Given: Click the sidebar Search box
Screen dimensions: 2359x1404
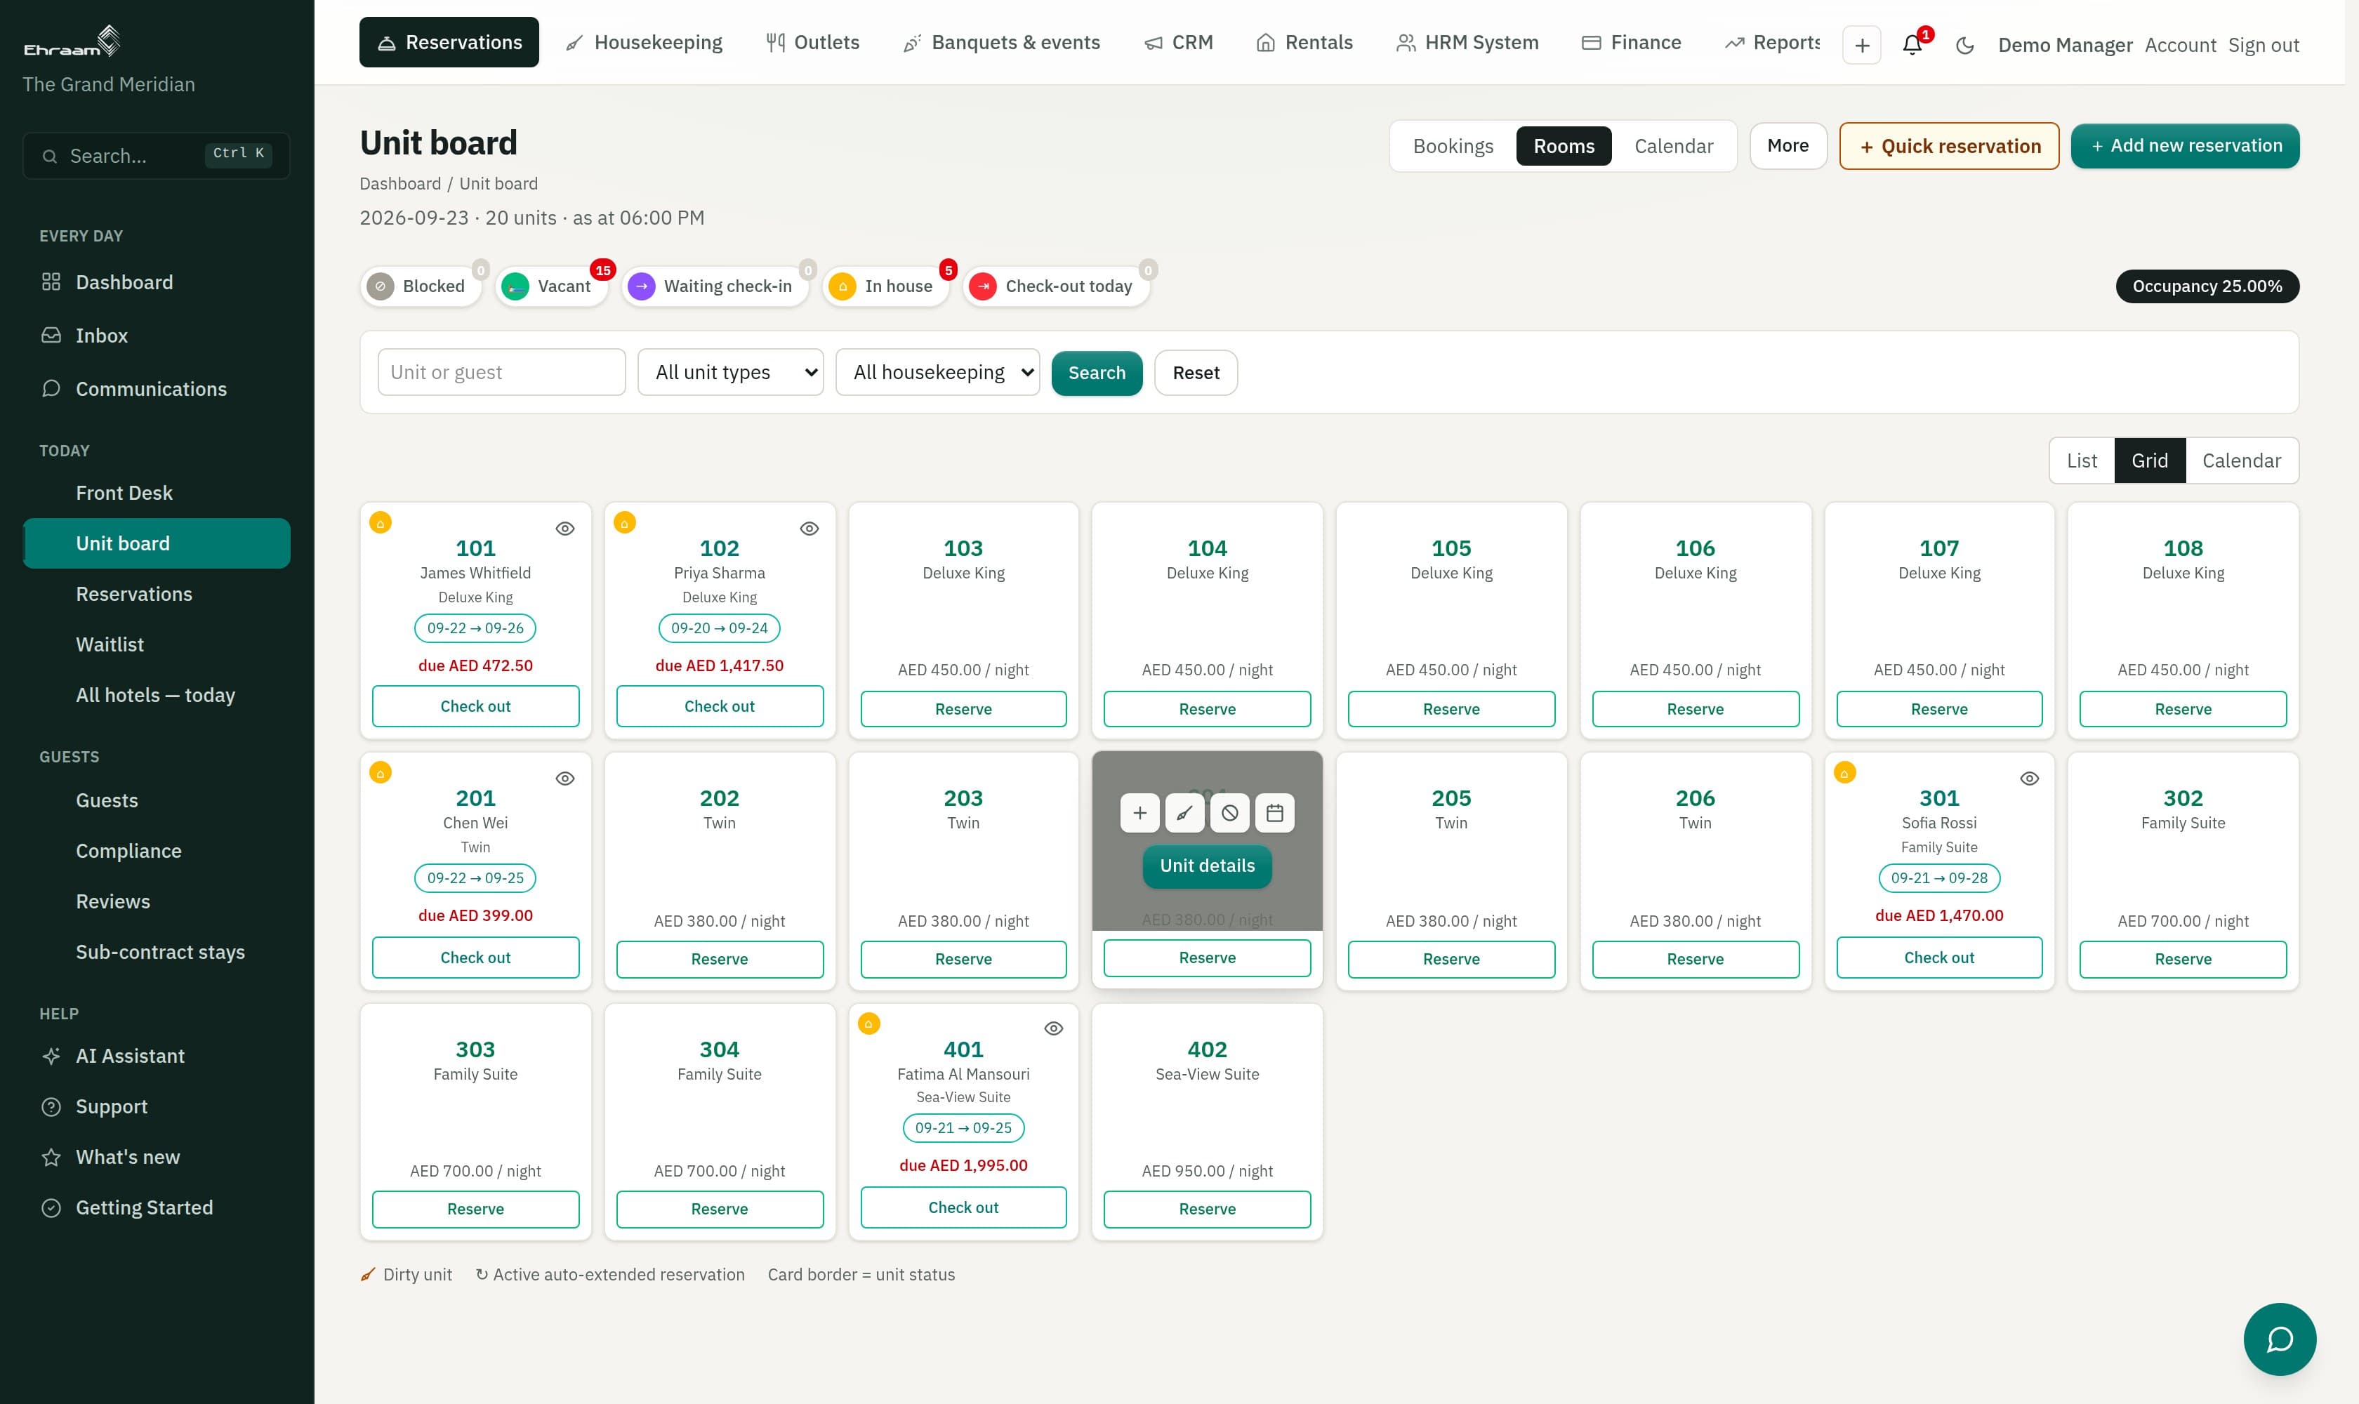Looking at the screenshot, I should click(x=156, y=155).
